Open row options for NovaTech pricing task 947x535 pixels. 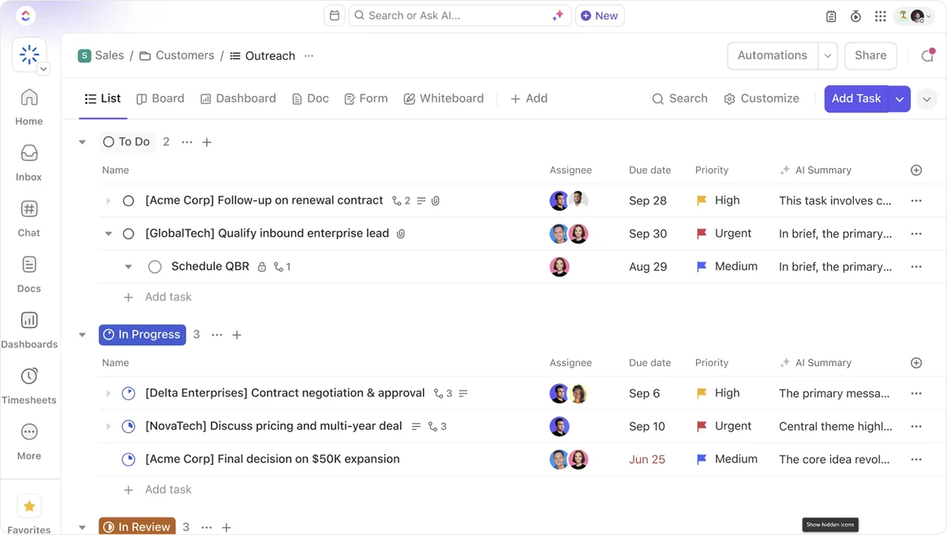pos(916,426)
